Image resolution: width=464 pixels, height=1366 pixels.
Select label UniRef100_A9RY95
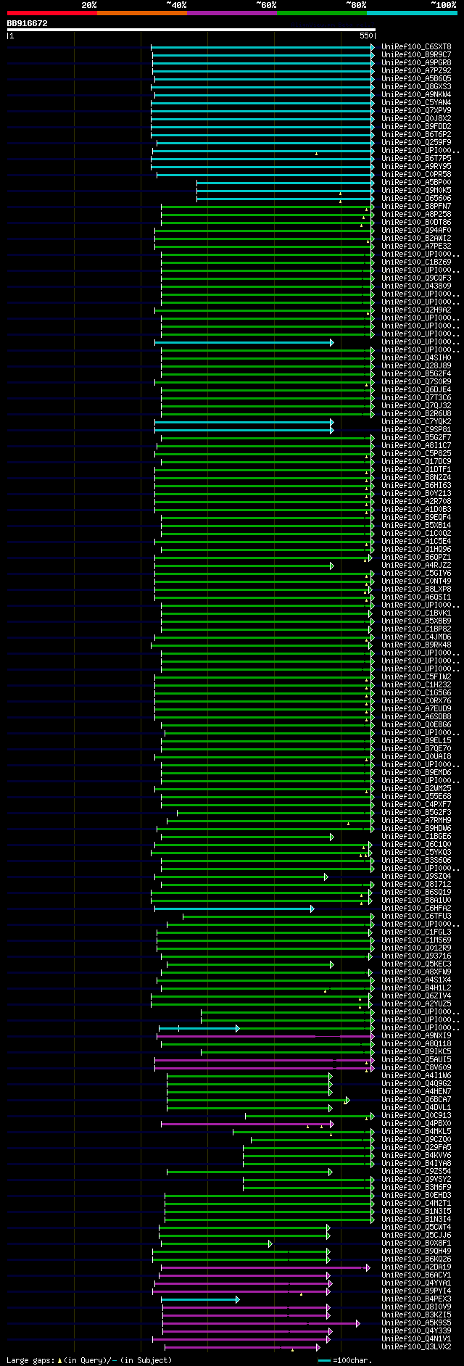point(416,166)
